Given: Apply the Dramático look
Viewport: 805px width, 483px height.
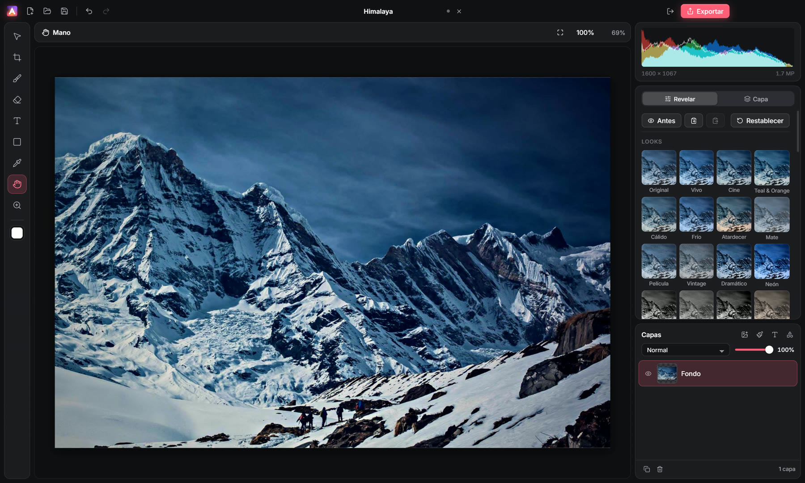Looking at the screenshot, I should click(734, 266).
